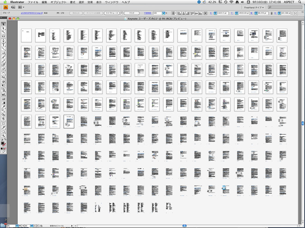The image size is (305, 228).
Task: Open the オブジェクト menu
Action: 58,2
